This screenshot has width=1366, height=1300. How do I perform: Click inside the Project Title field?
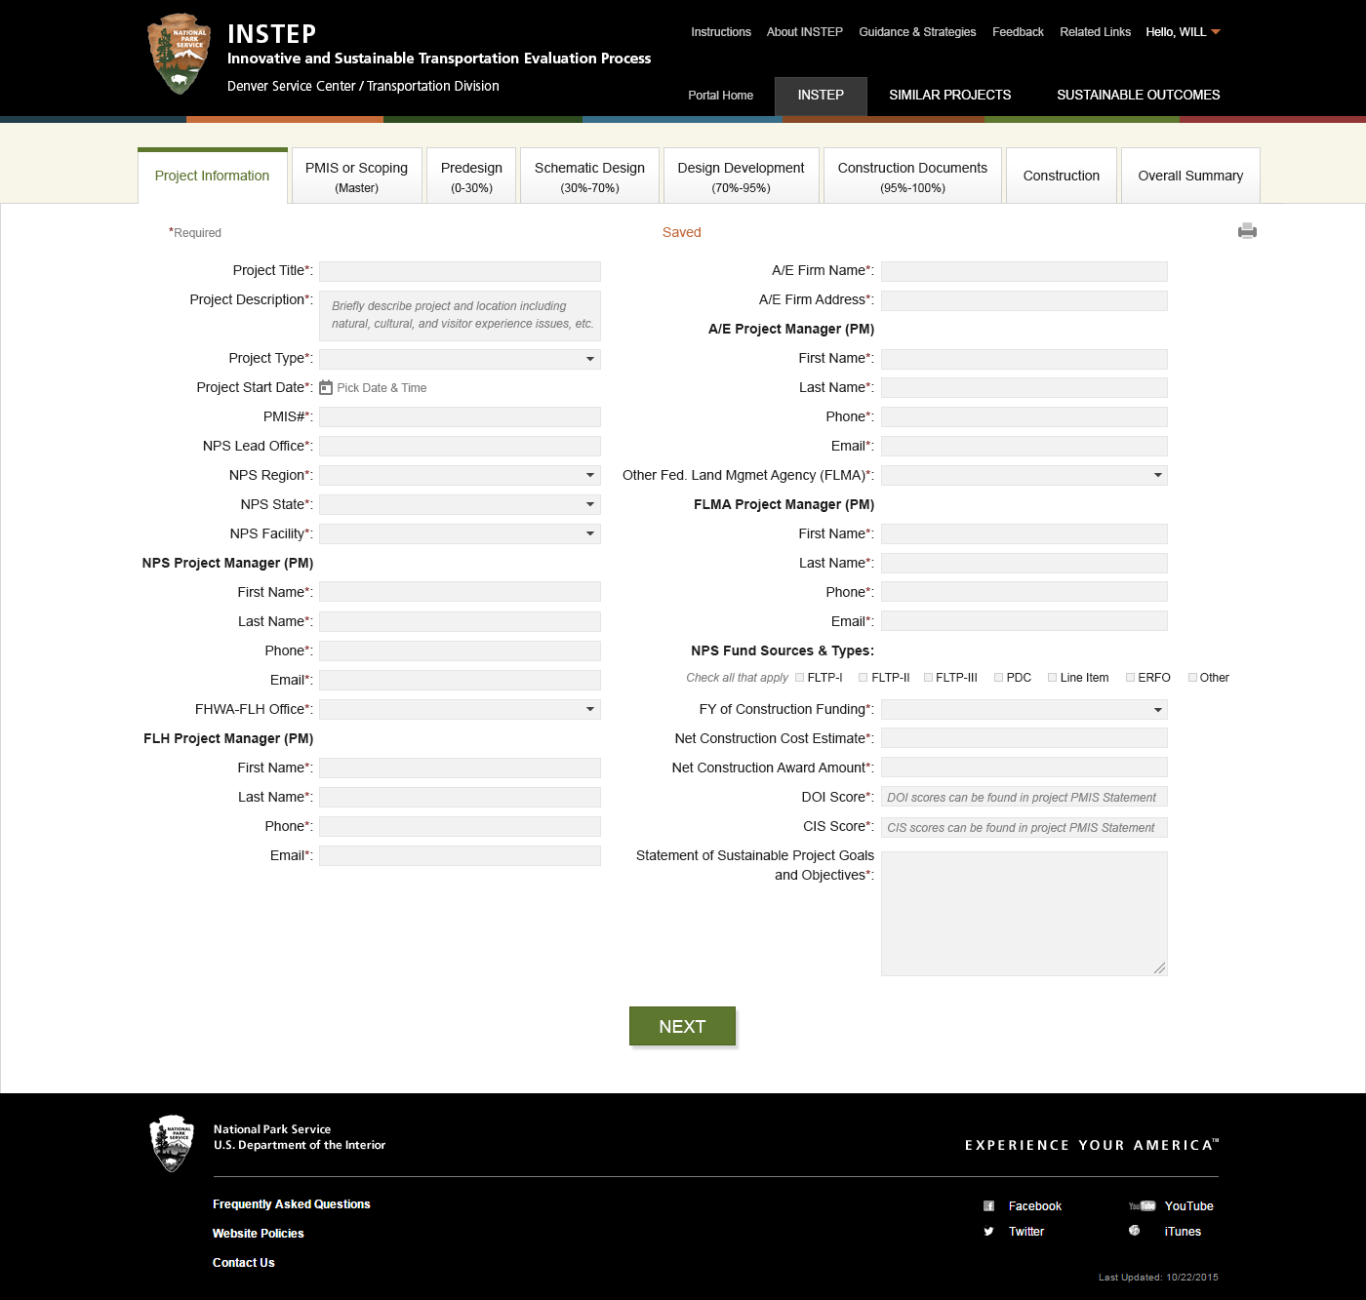pyautogui.click(x=459, y=271)
